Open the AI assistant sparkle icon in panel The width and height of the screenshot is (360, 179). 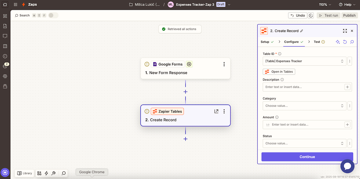pos(337,42)
